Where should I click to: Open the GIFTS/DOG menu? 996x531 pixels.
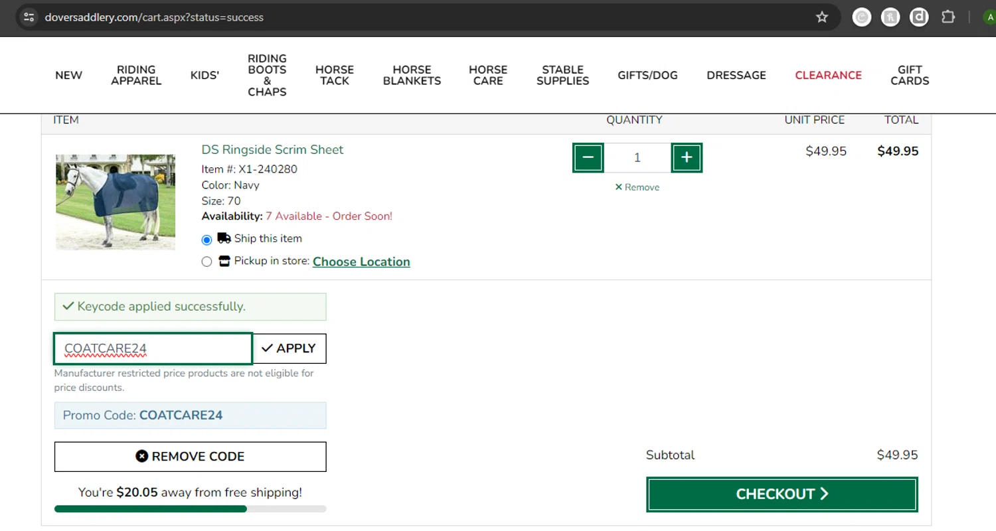click(x=647, y=75)
